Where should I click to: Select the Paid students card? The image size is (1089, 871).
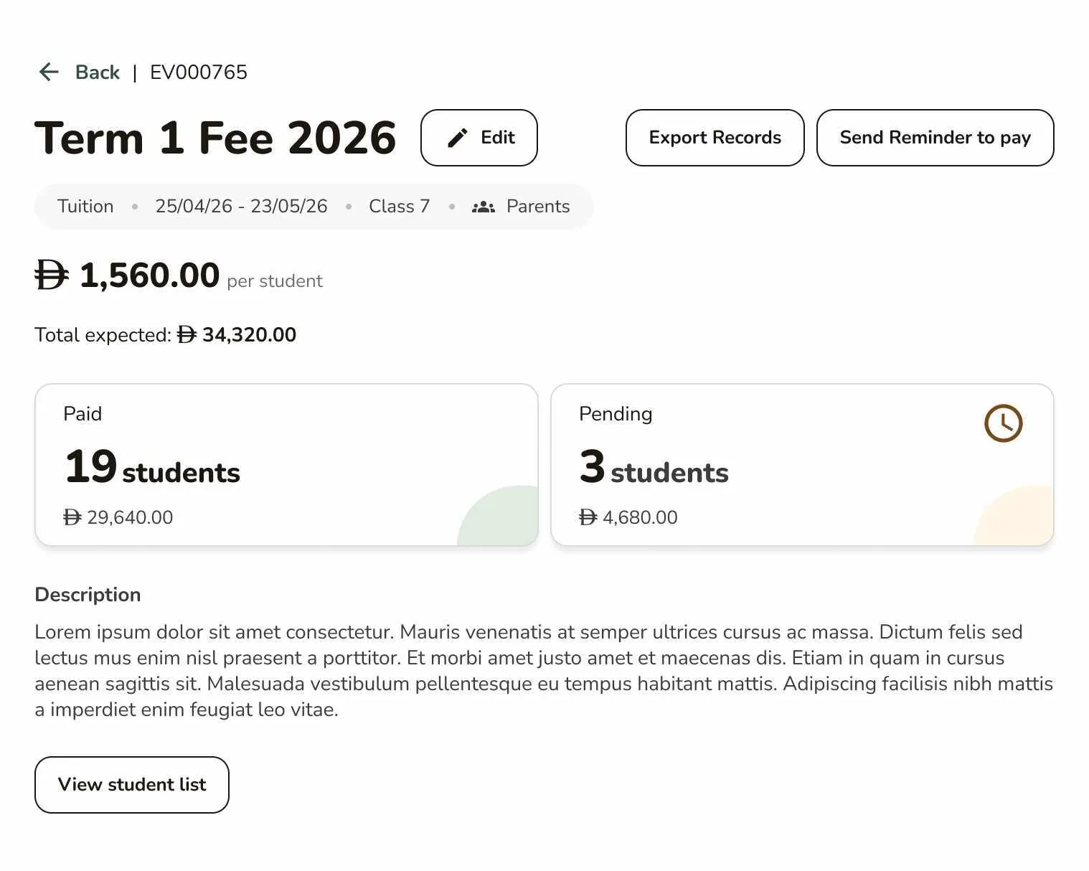[x=286, y=465]
